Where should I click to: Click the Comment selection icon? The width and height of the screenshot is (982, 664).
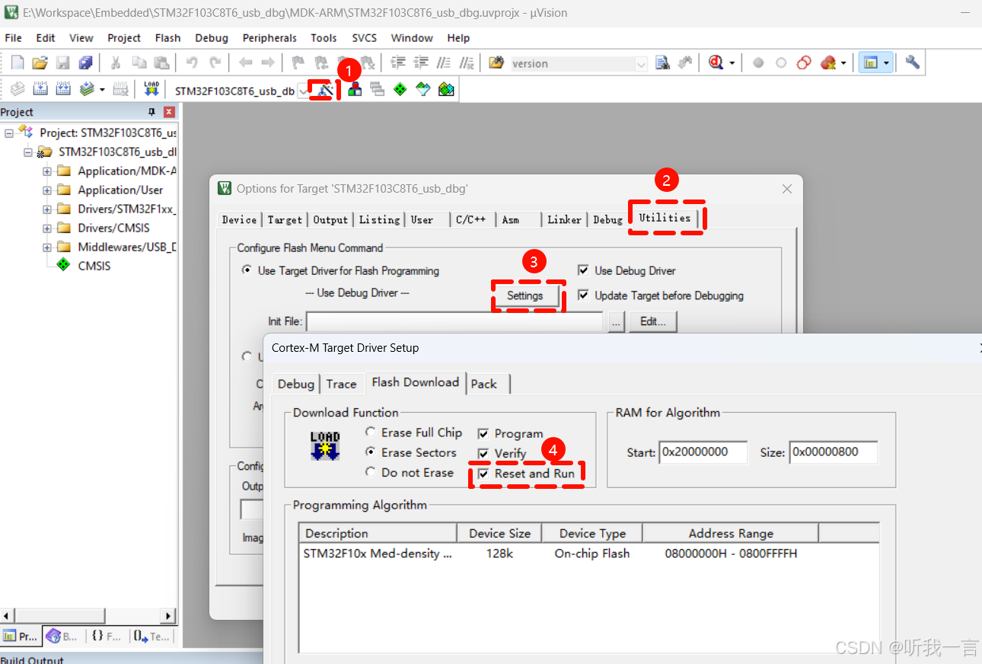(444, 63)
